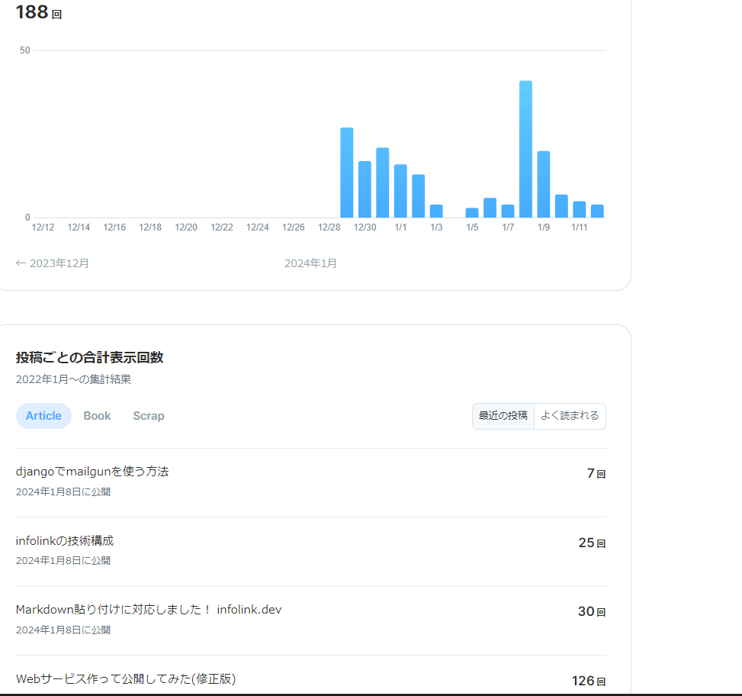Open article infolinkの技術構成
The width and height of the screenshot is (742, 696).
(65, 541)
